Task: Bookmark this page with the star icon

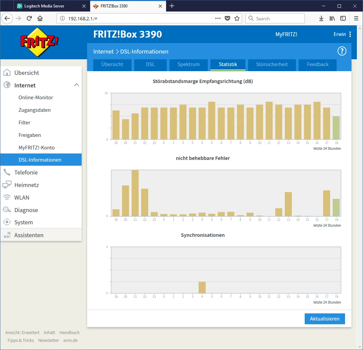Action: coord(237,19)
